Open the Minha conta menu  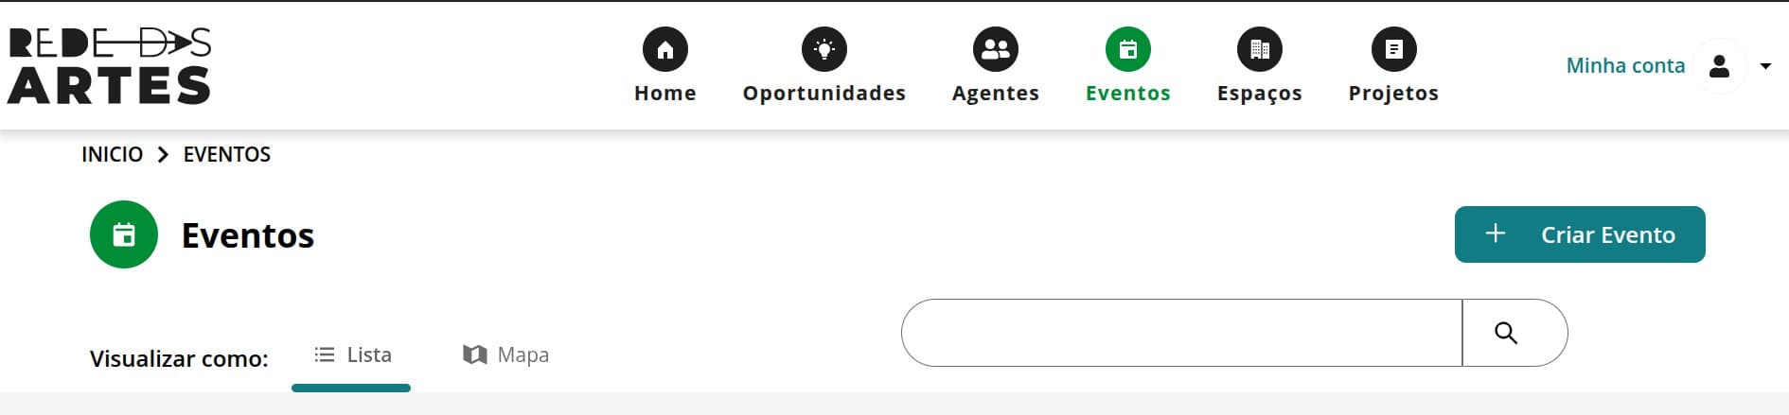(x=1625, y=65)
